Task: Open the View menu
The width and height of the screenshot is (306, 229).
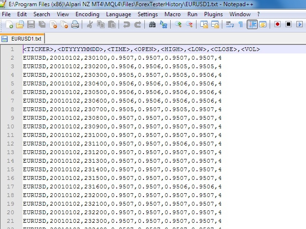Action: [63, 14]
